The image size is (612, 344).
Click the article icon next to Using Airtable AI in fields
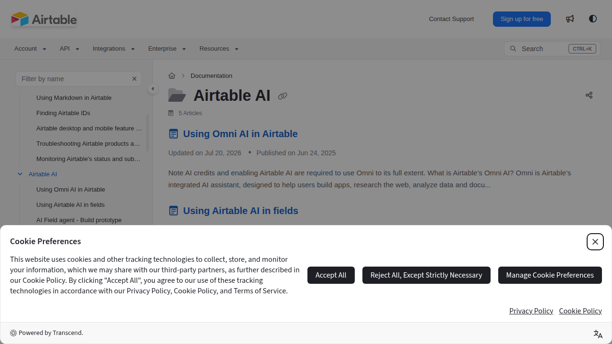coord(174,211)
